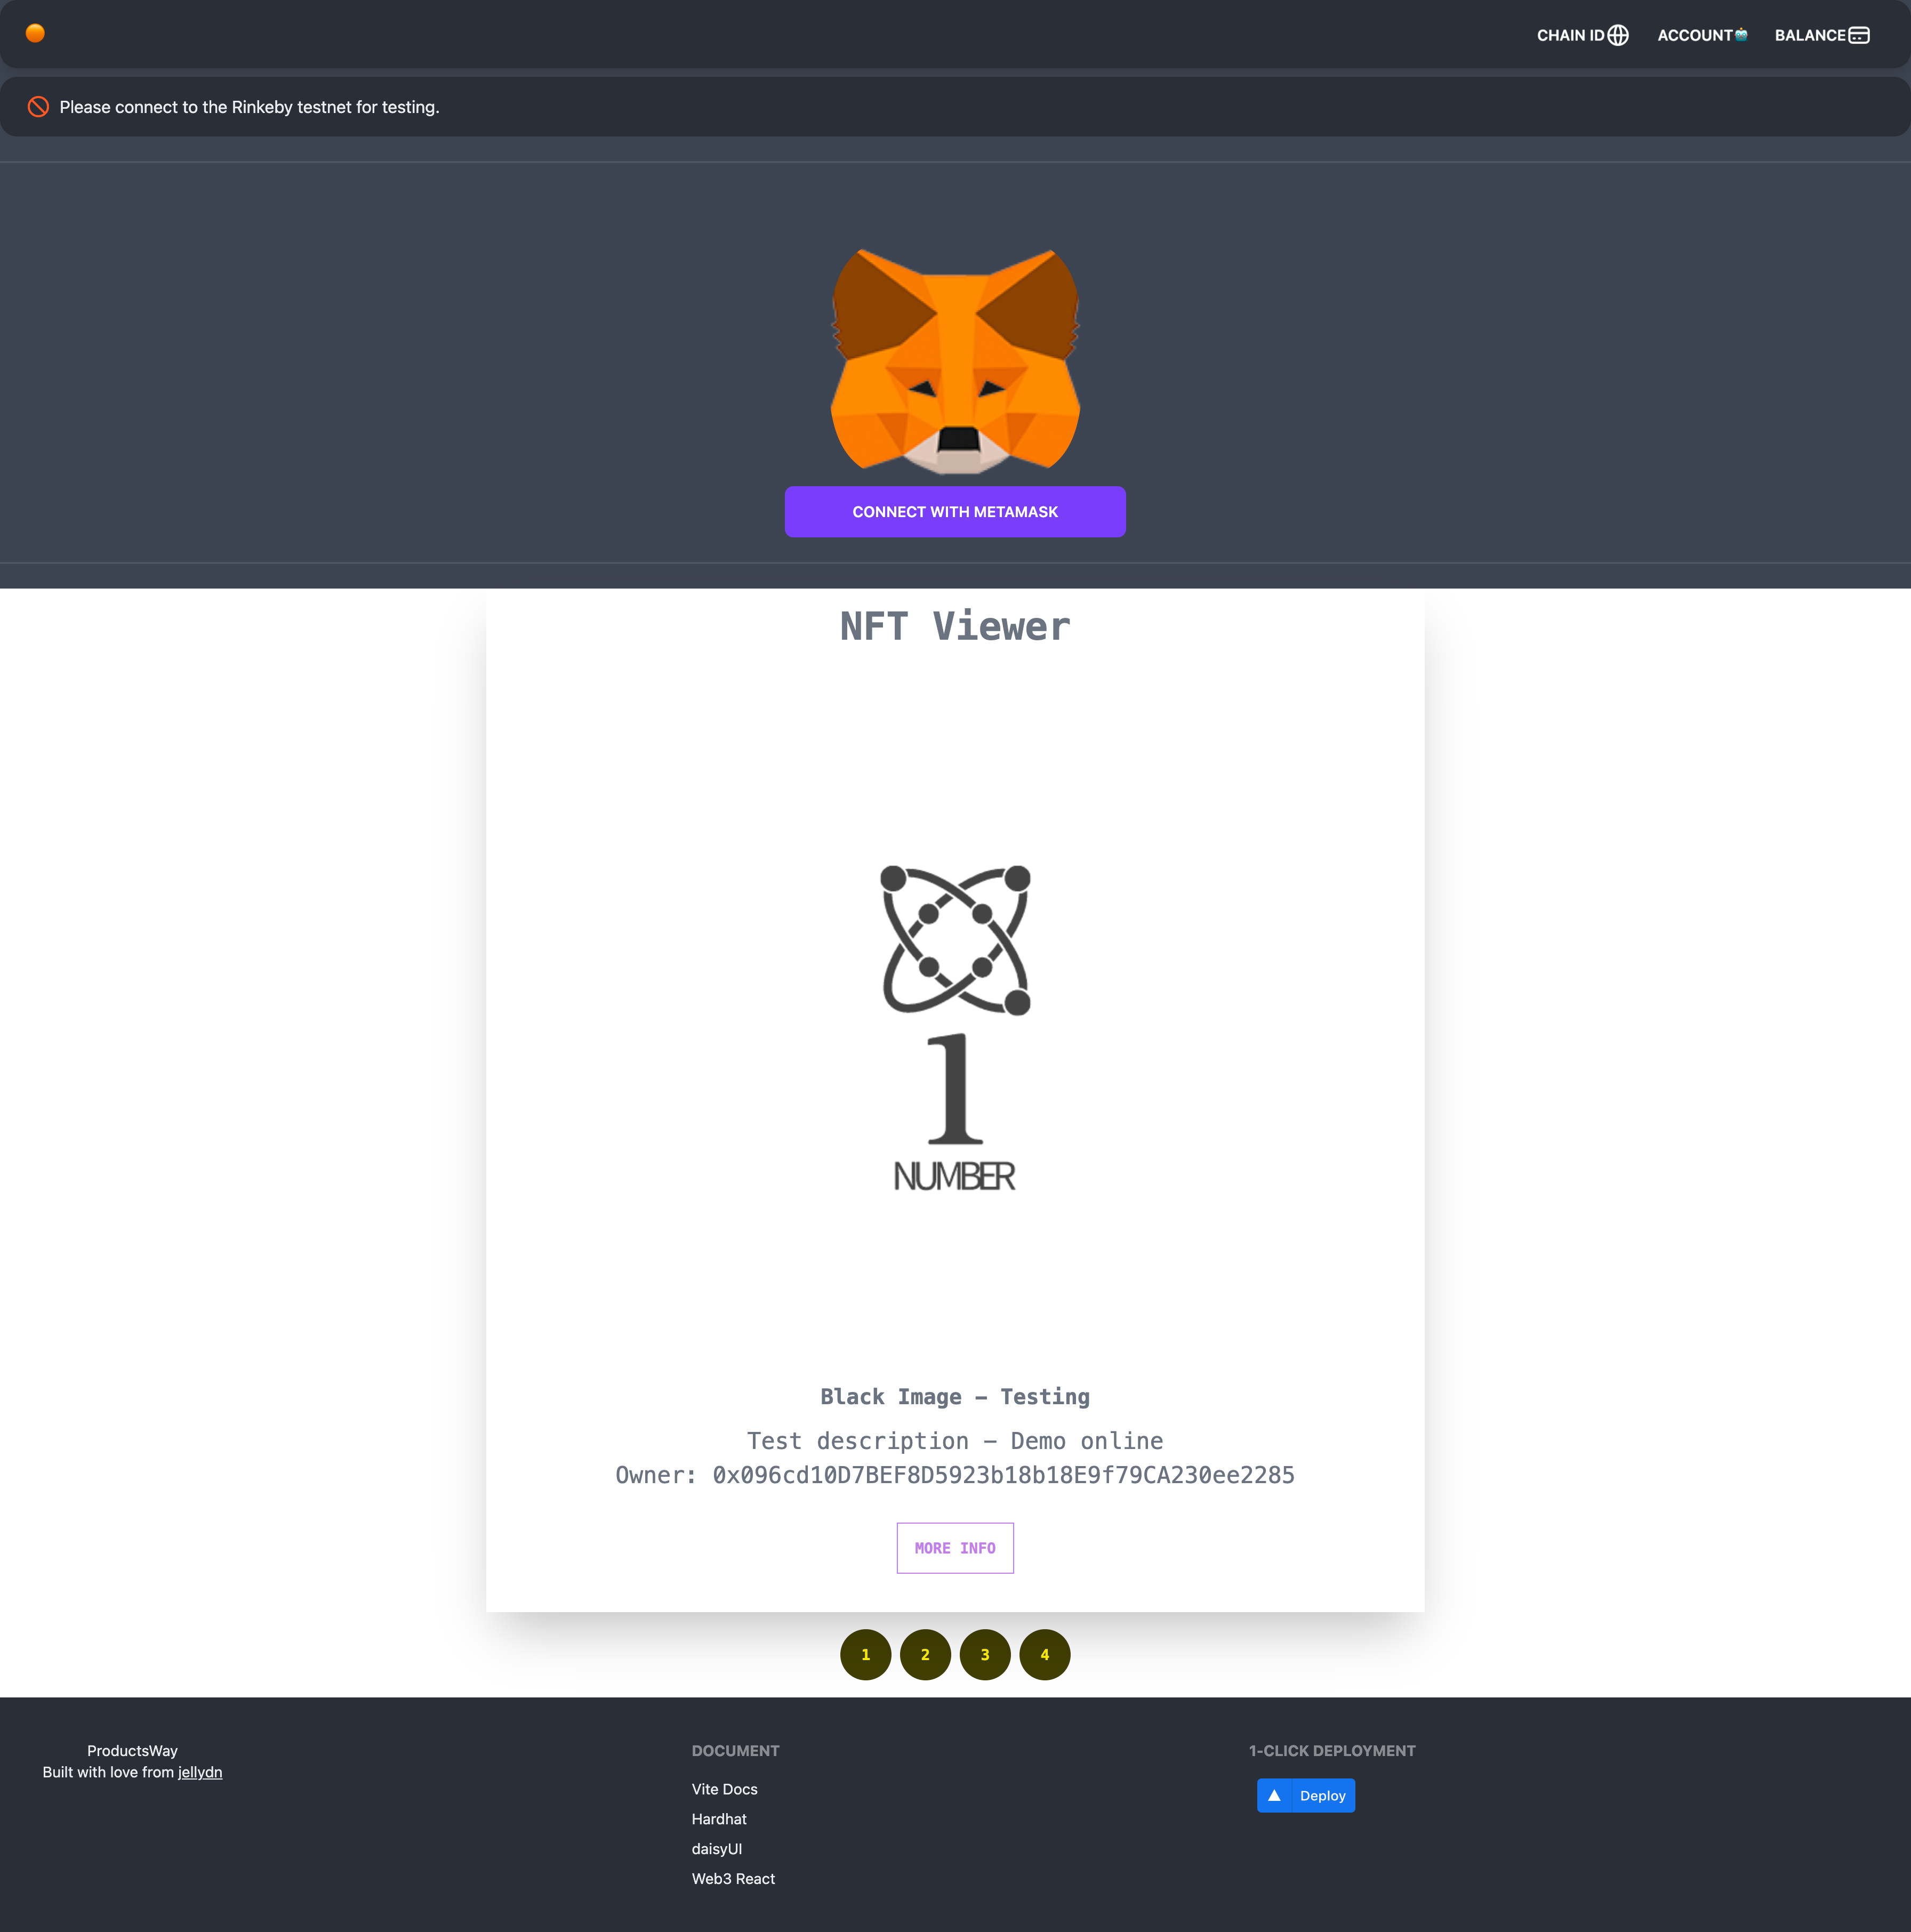This screenshot has width=1911, height=1932.
Task: Open the Hardhat documentation link
Action: pyautogui.click(x=719, y=1819)
